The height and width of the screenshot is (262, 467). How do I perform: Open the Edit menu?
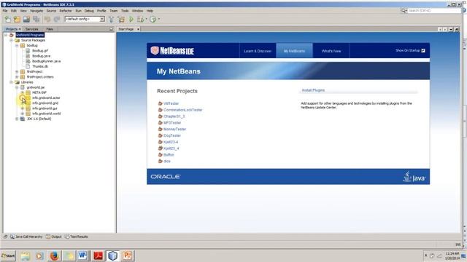coord(14,11)
